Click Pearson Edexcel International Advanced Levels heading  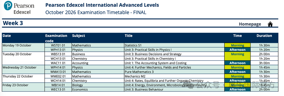[102, 5]
